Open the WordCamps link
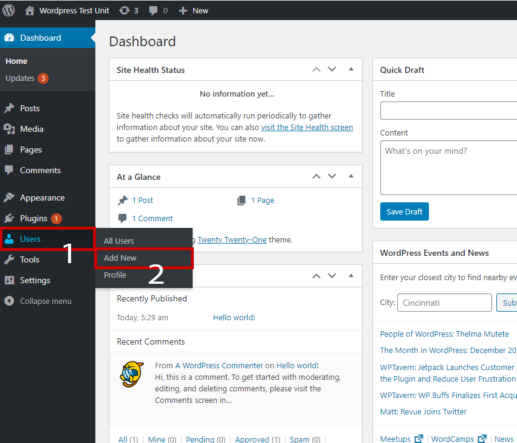The height and width of the screenshot is (443, 517). click(453, 439)
